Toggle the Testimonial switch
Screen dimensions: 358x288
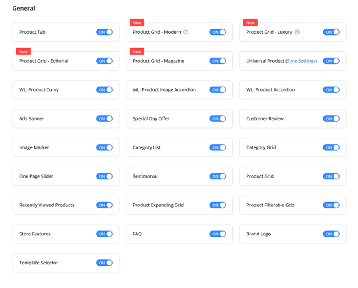click(x=218, y=176)
